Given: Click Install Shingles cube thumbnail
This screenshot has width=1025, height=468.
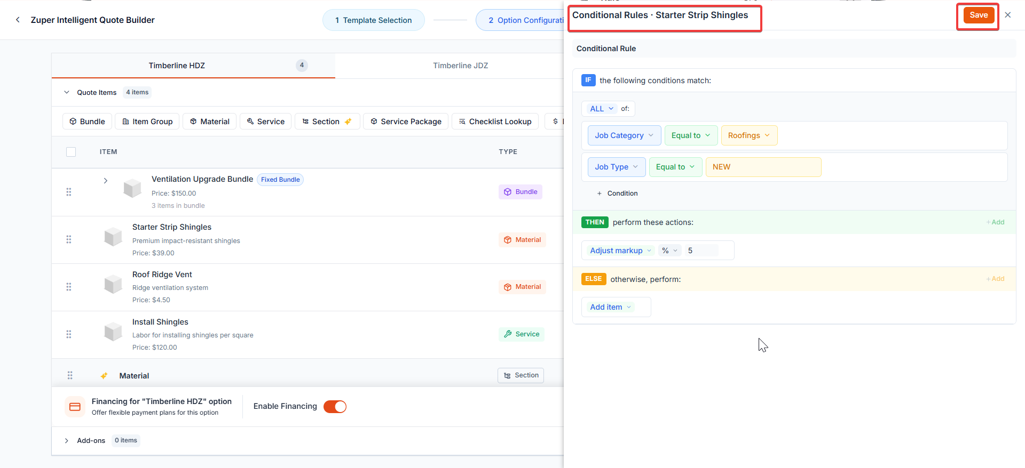Looking at the screenshot, I should coord(113,331).
